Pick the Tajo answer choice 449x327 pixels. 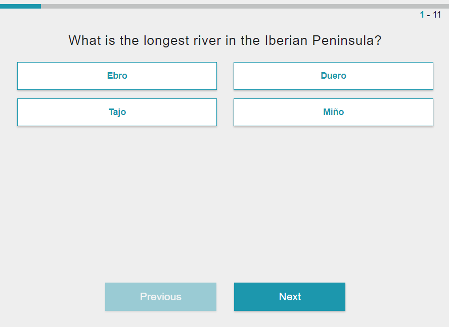[x=117, y=112]
